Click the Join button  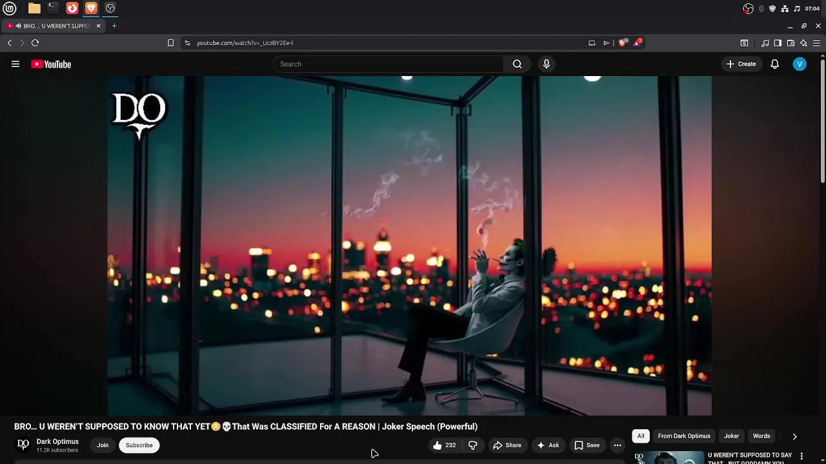103,445
